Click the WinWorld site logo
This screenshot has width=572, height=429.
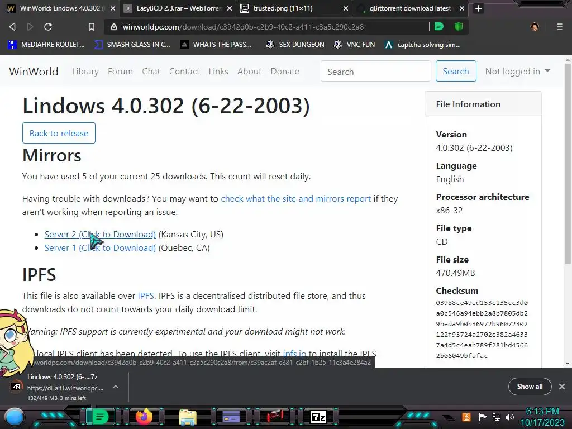pos(34,71)
